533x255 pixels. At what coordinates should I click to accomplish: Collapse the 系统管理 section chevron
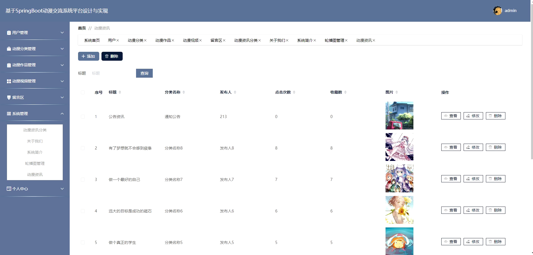point(62,114)
